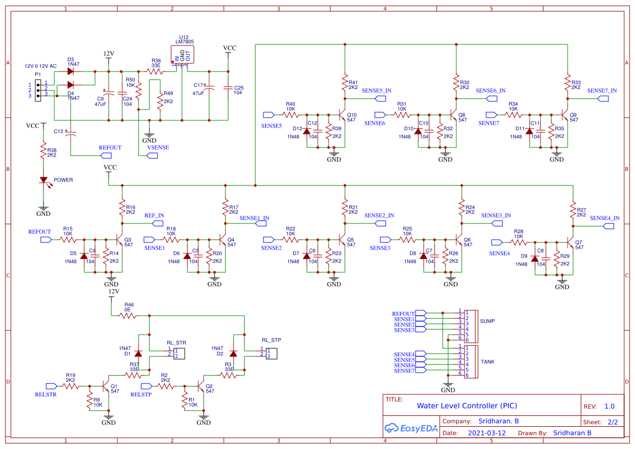Select the VCC label above C25
This screenshot has width=635, height=449.
tap(229, 48)
